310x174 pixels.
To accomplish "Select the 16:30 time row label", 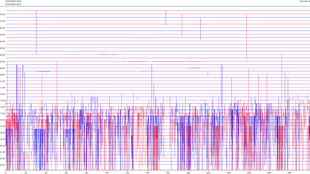I will [x=3, y=120].
